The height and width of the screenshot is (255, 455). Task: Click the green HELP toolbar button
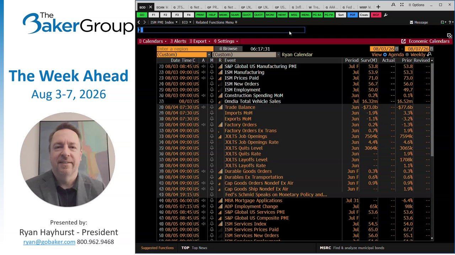point(212,15)
